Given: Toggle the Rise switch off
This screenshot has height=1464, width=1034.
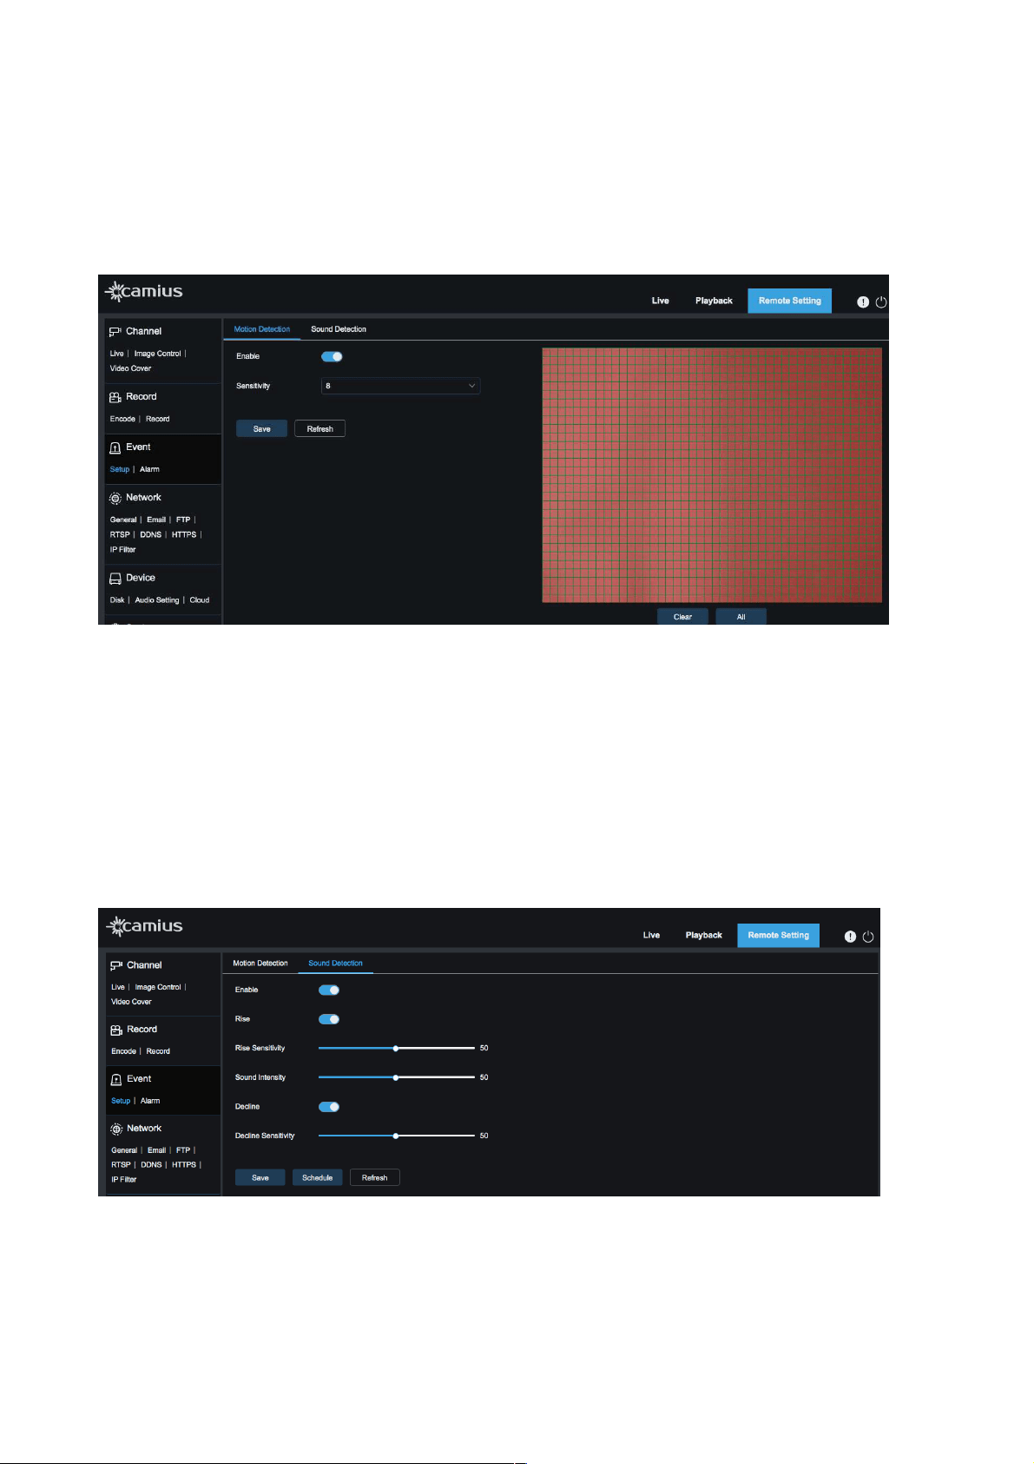Looking at the screenshot, I should coord(329,1019).
